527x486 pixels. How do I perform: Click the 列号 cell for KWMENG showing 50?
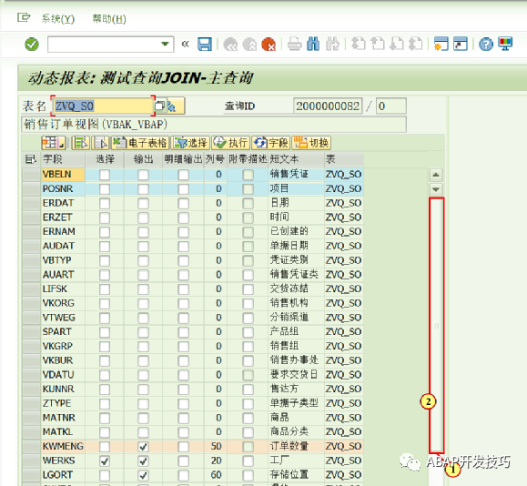tap(216, 446)
